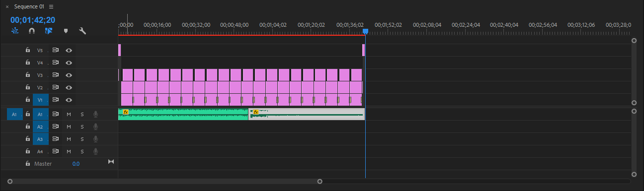
Task: Toggle A1 source patching indicator
Action: (x=14, y=114)
